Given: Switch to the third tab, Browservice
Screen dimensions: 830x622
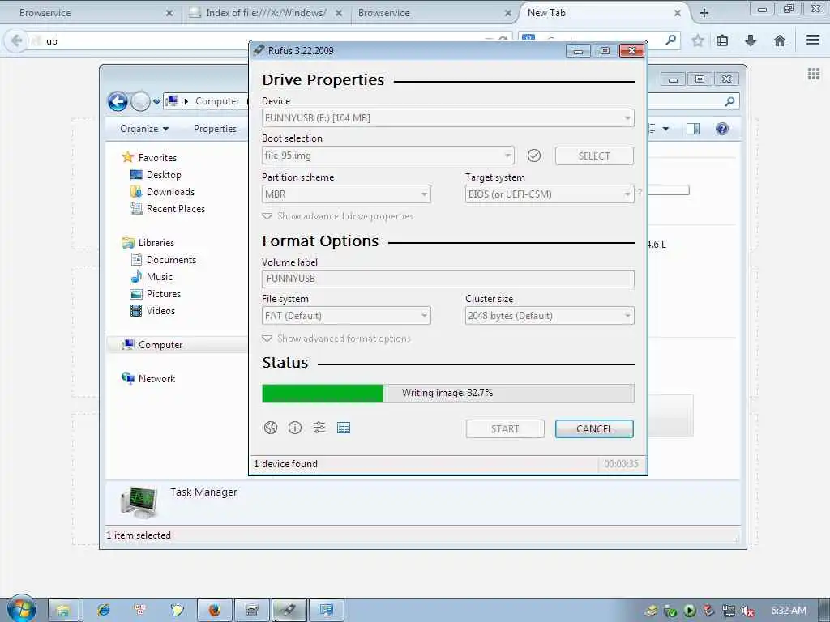Looking at the screenshot, I should click(x=434, y=13).
